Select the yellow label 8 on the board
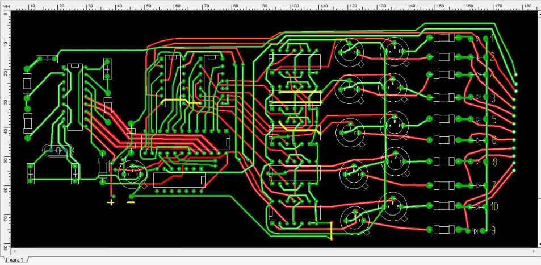The width and height of the screenshot is (541, 265). point(494,162)
